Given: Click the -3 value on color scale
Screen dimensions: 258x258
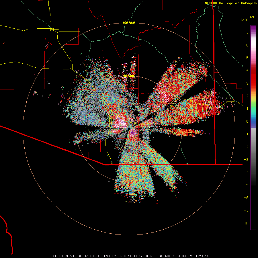Looking at the screenshot, I should (x=246, y=160).
